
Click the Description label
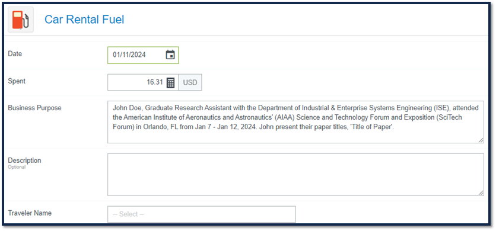pos(25,160)
